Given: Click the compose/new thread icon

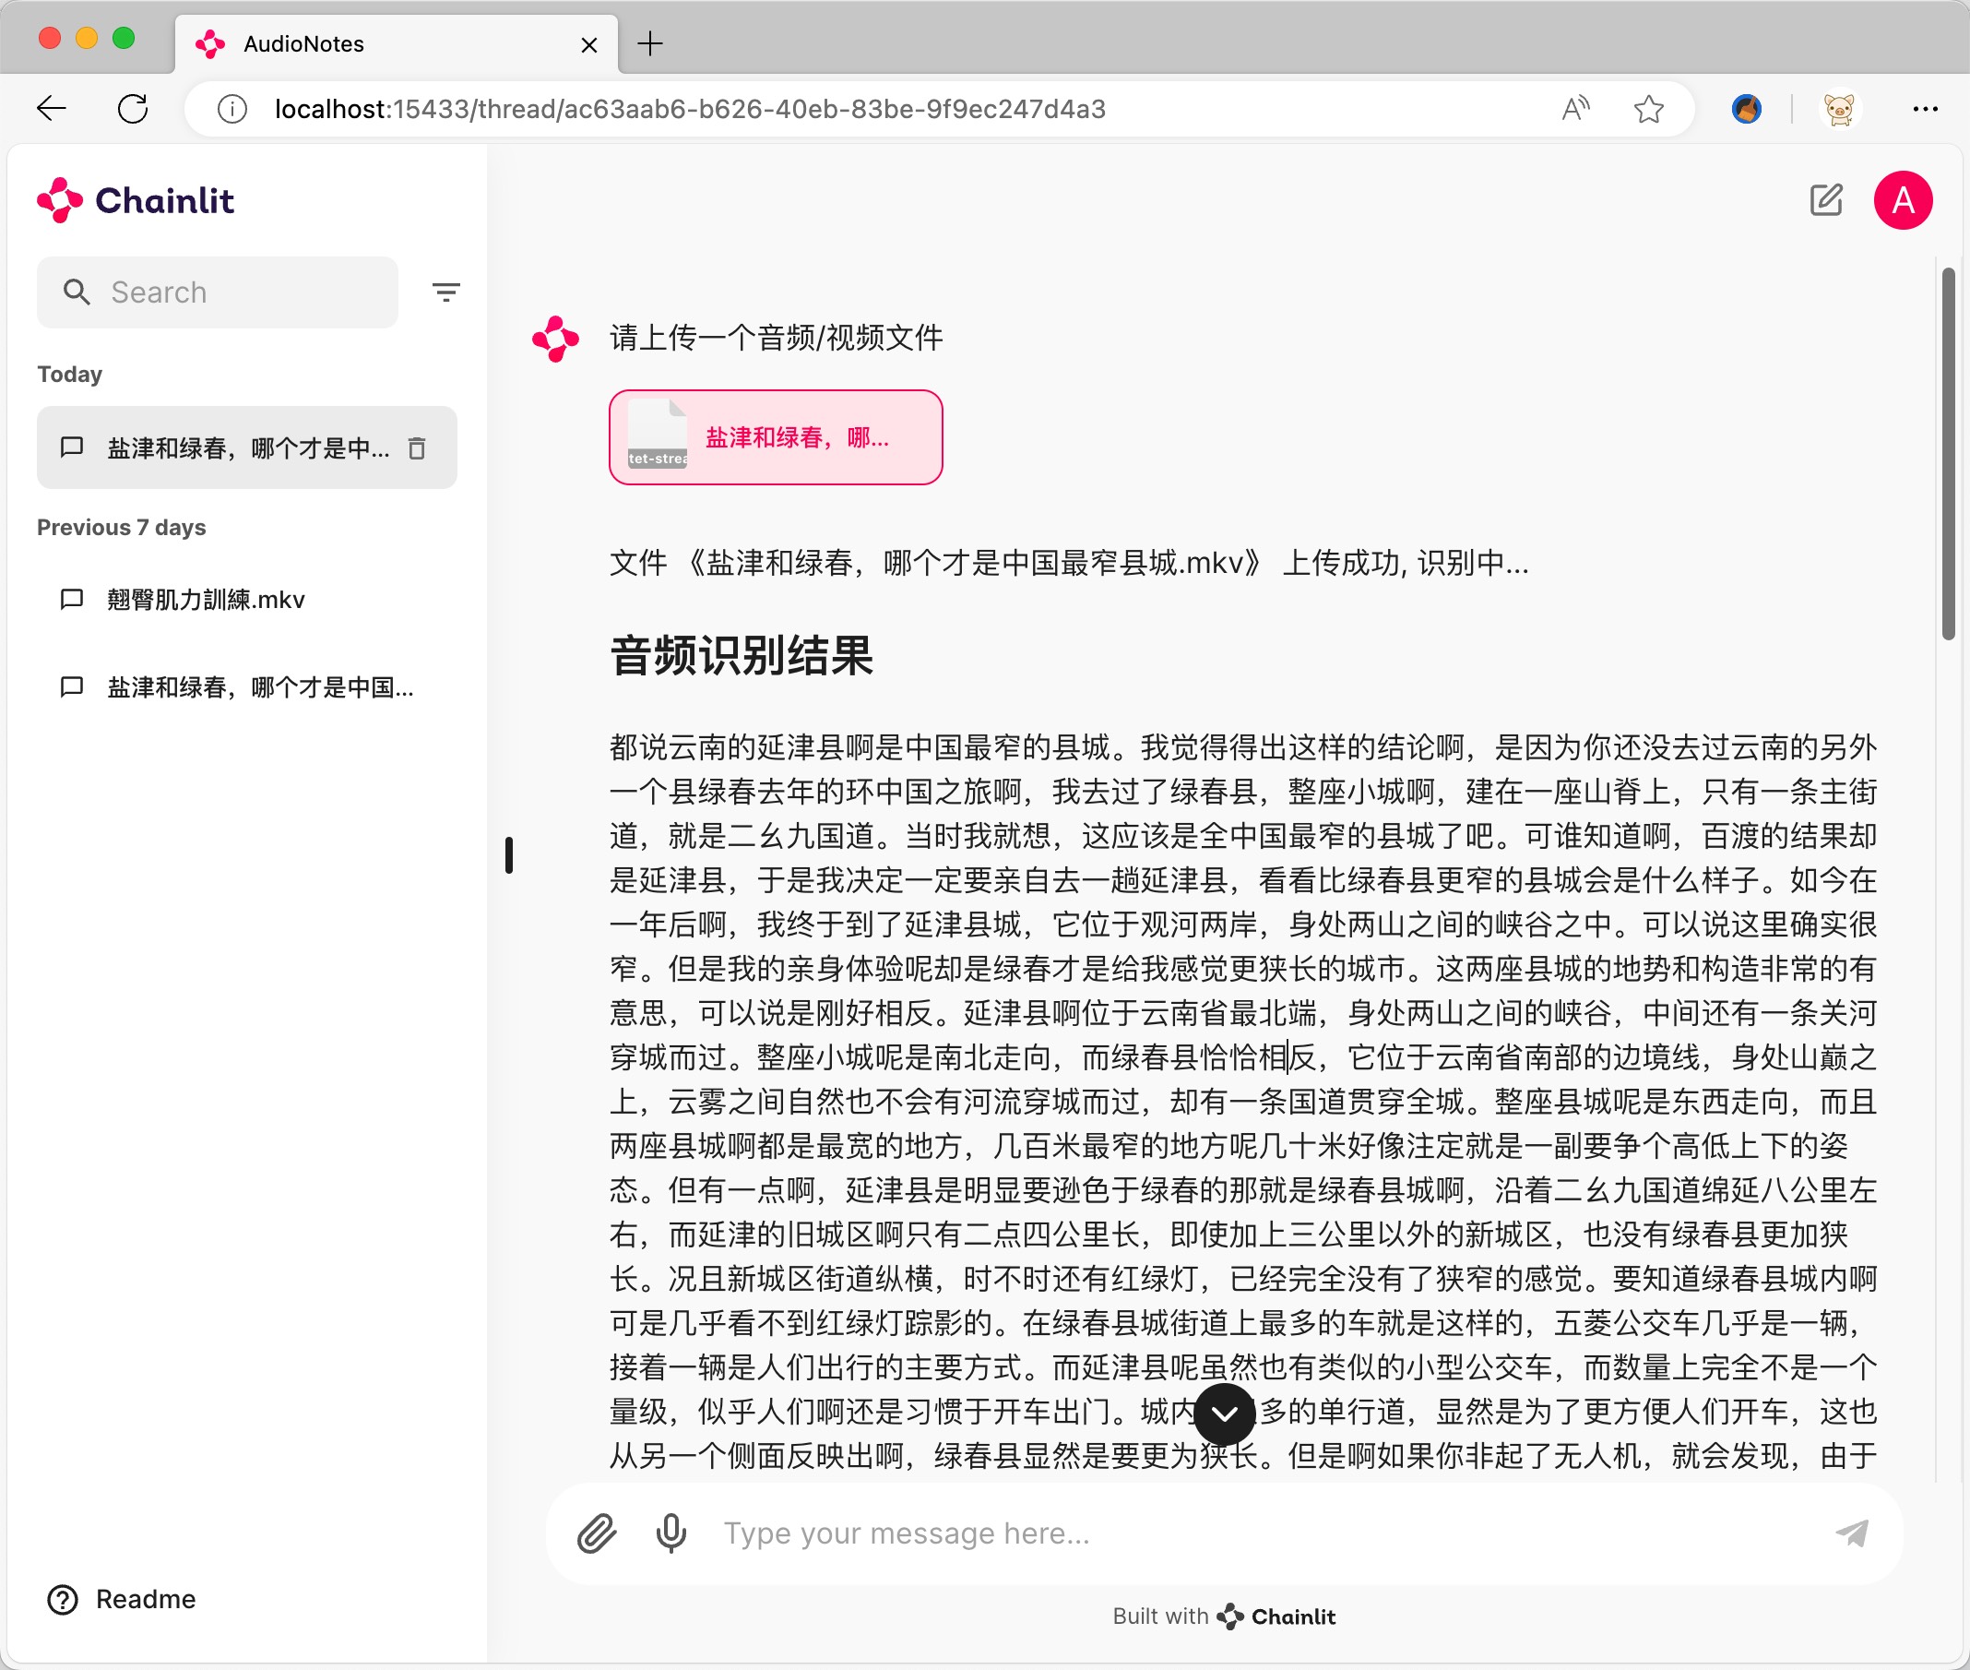Looking at the screenshot, I should [x=1828, y=198].
